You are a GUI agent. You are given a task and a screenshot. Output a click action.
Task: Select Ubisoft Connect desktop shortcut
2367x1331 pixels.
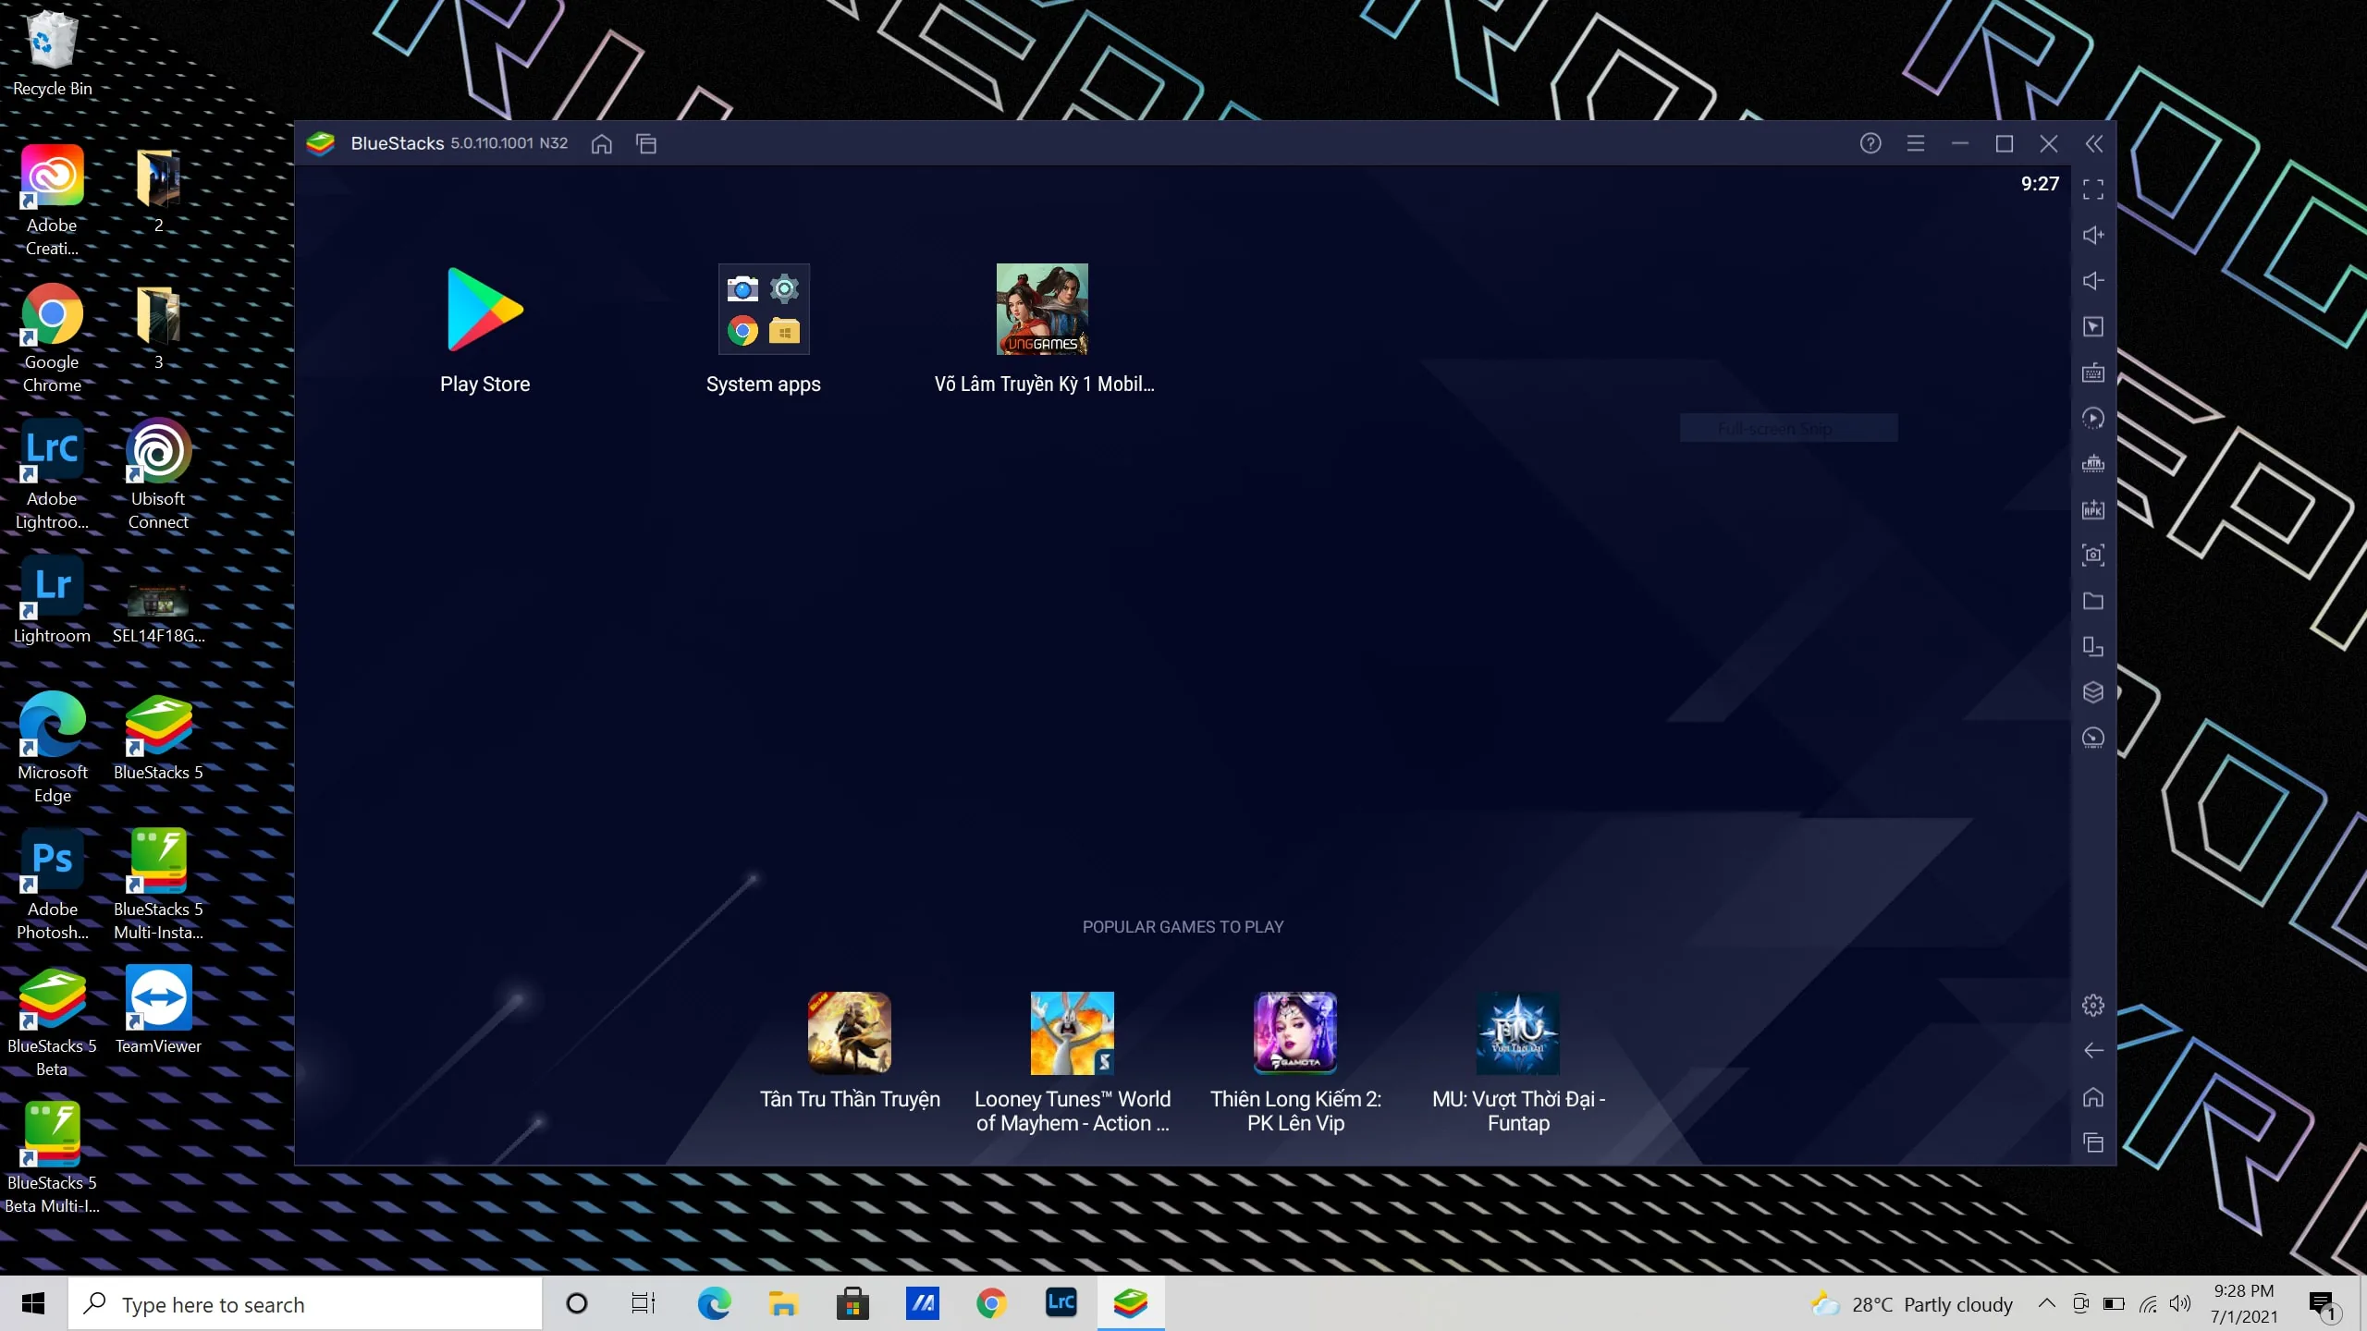pos(158,474)
